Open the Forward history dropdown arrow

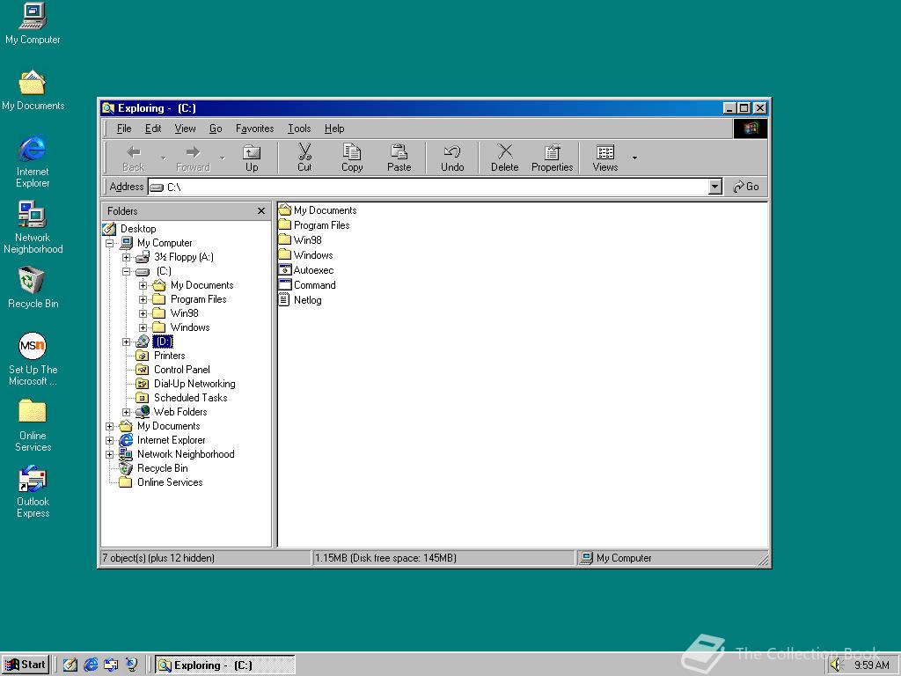pos(223,158)
